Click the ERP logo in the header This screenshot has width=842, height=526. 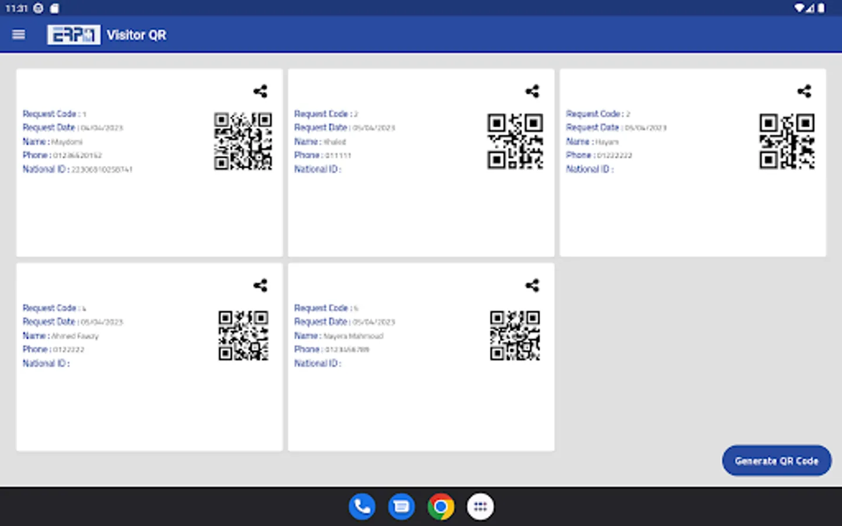74,34
